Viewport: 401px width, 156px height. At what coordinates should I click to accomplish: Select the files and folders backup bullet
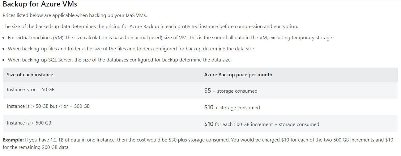[x=131, y=49]
